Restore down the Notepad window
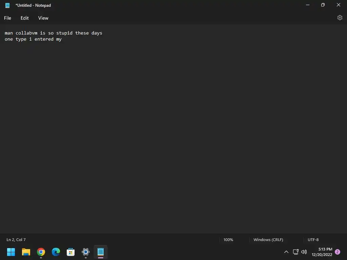This screenshot has height=260, width=347. tap(323, 5)
